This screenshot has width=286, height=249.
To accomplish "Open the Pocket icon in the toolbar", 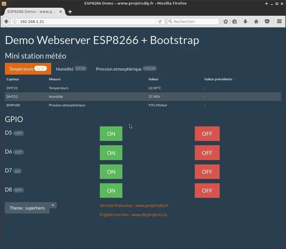I will coord(267,21).
